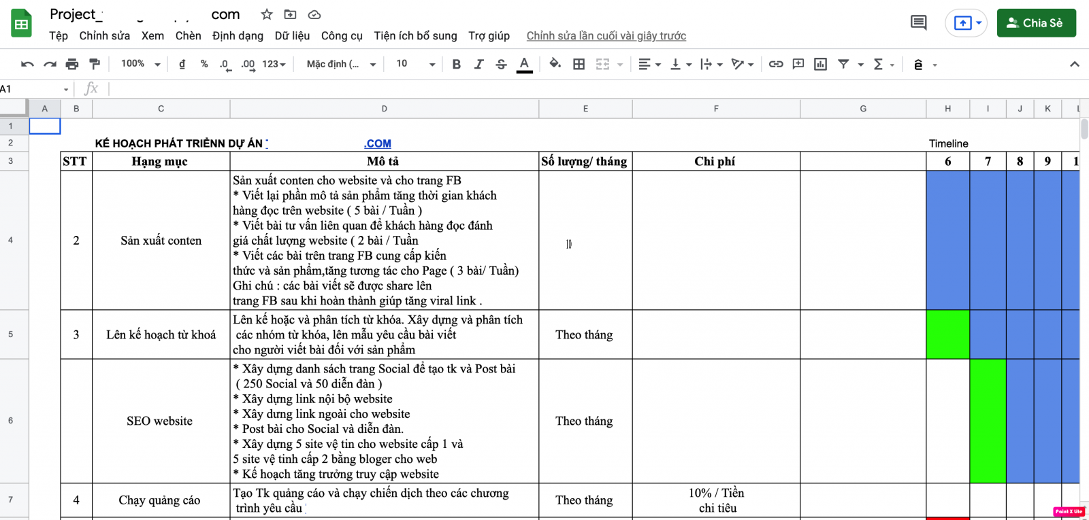Open the Tiện ích bổ sung menu

click(415, 35)
